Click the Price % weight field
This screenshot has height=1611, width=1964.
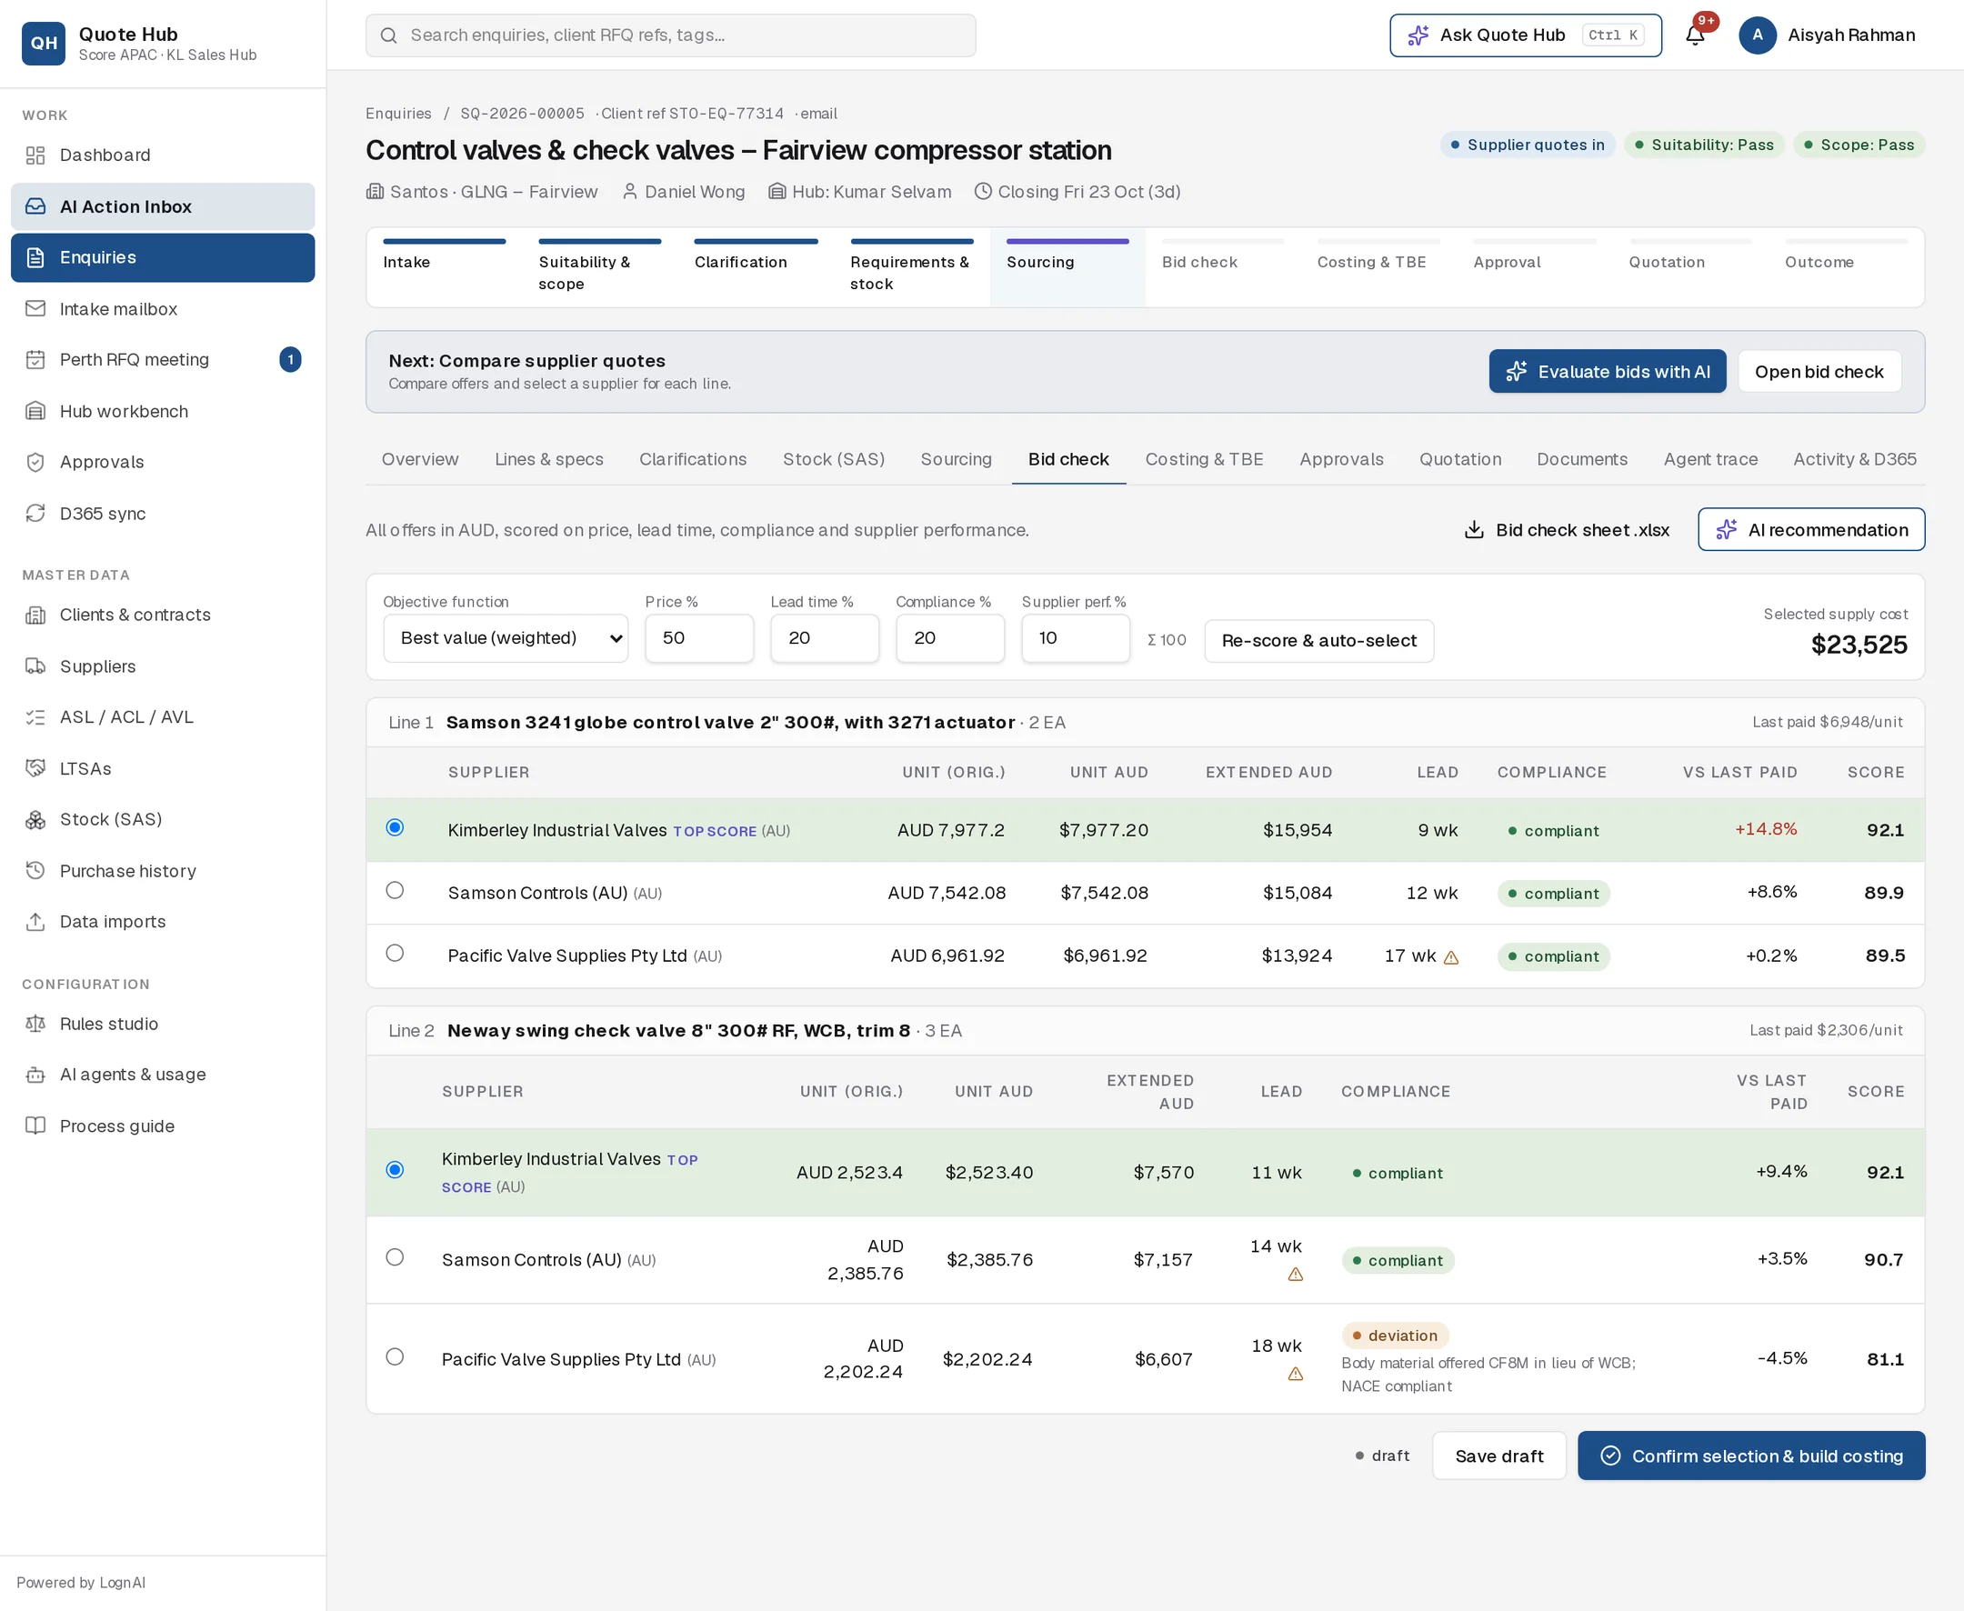[x=699, y=638]
